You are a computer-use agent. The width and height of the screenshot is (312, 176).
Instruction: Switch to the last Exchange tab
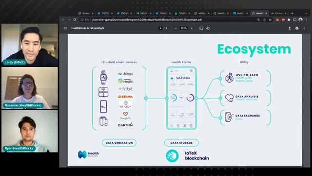click(x=278, y=13)
